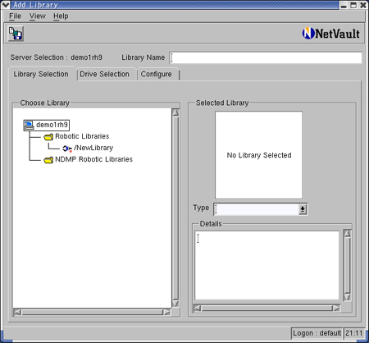Viewport: 369px width, 343px height.
Task: Click the Save Library toolbar icon
Action: 16,34
